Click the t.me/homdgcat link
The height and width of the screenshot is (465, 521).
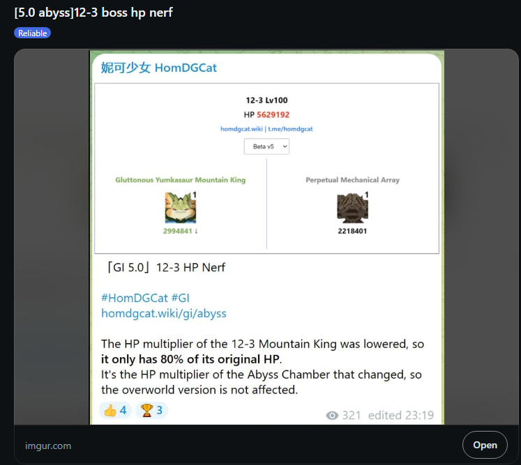[290, 129]
